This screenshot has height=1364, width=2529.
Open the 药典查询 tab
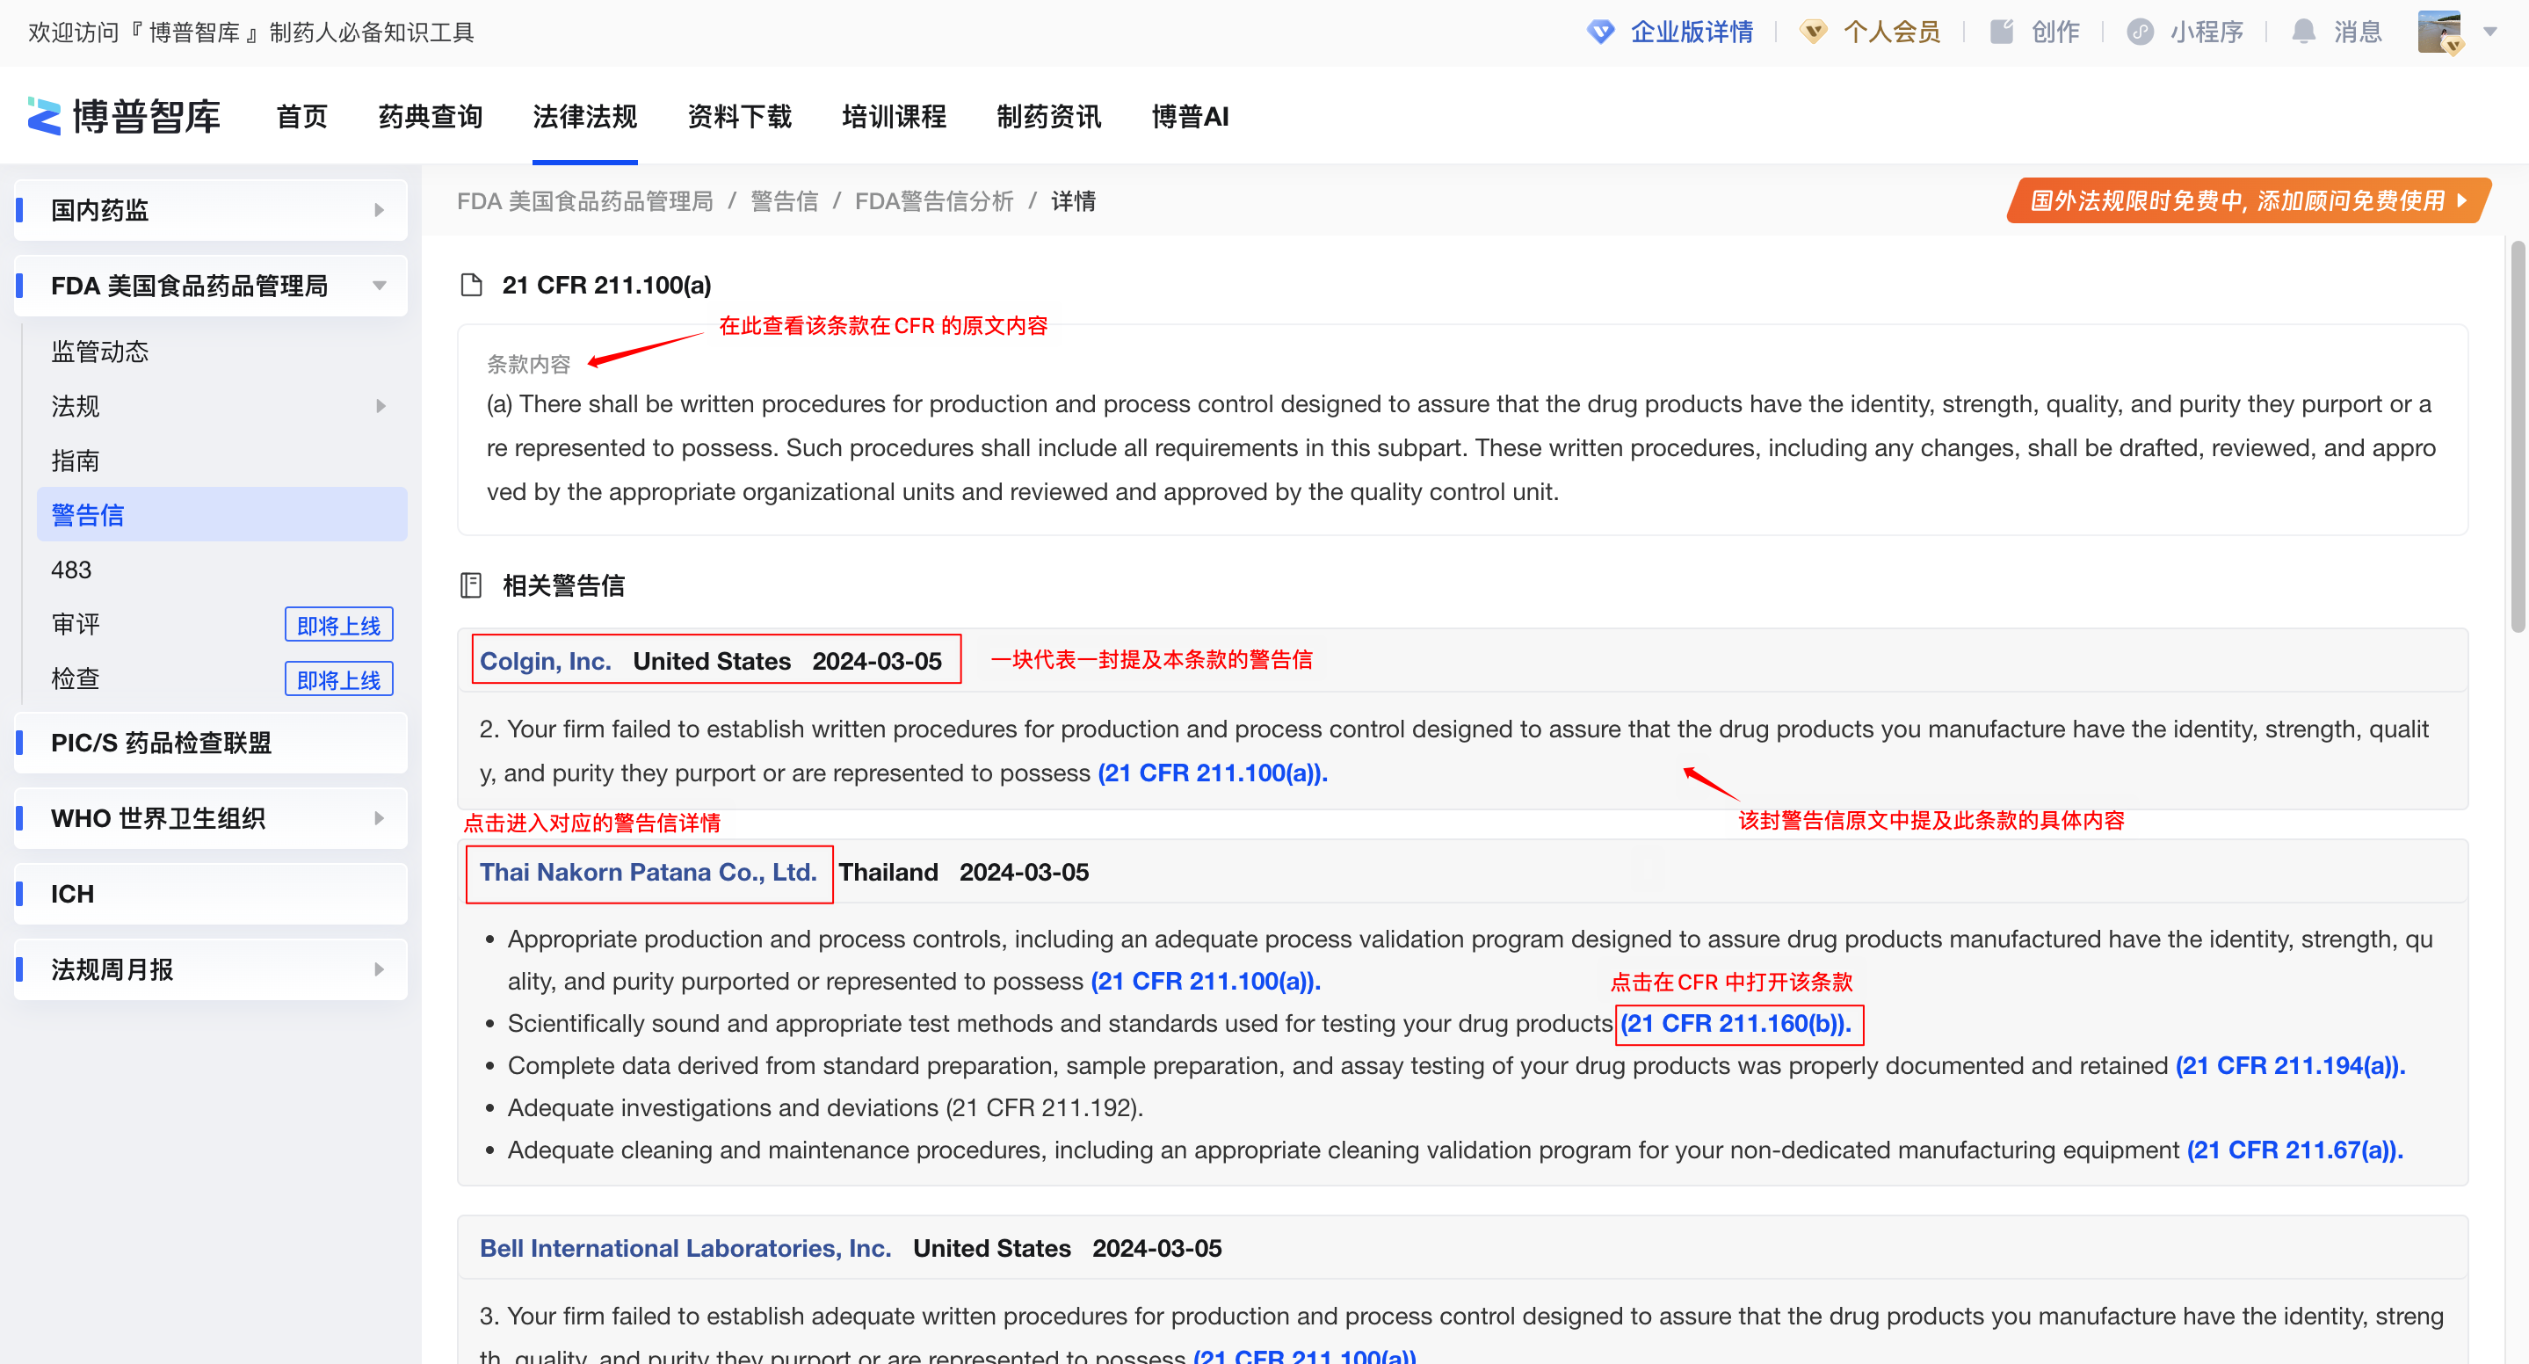click(x=430, y=117)
